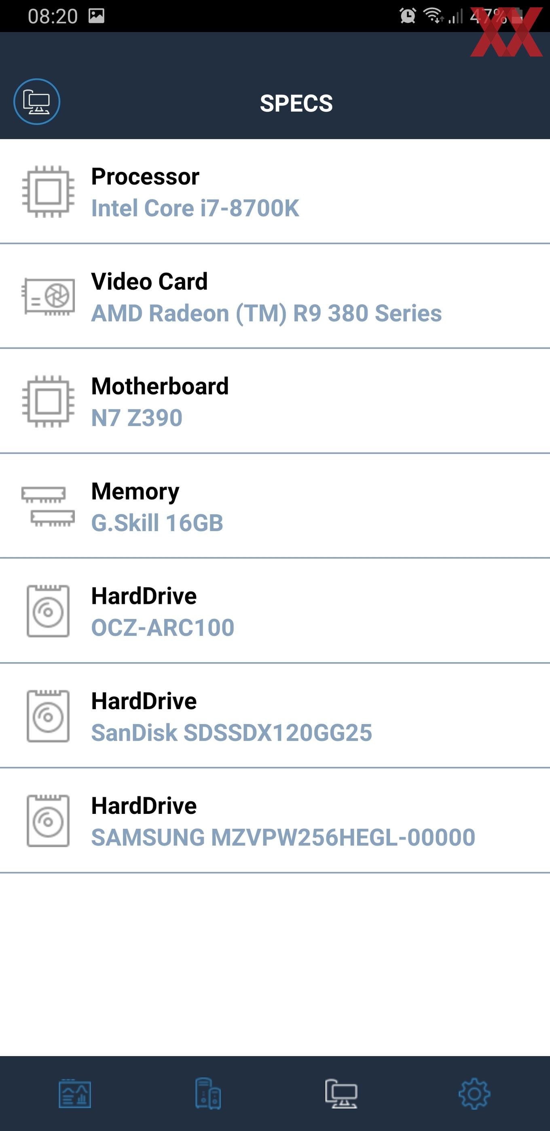Open SAMSUNG MZVPW256HEGL-00000 drive entry
Screen dimensions: 550x1131
coord(275,821)
